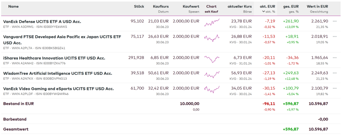Click value 1.965,64 in Wert column
The width and height of the screenshot is (342, 135).
point(319,58)
